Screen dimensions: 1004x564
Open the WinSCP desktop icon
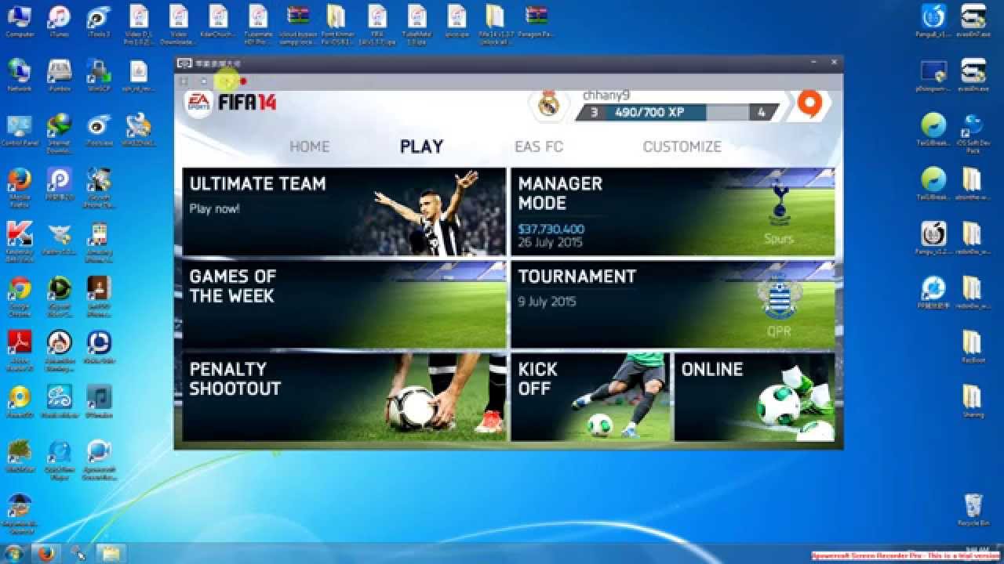99,75
